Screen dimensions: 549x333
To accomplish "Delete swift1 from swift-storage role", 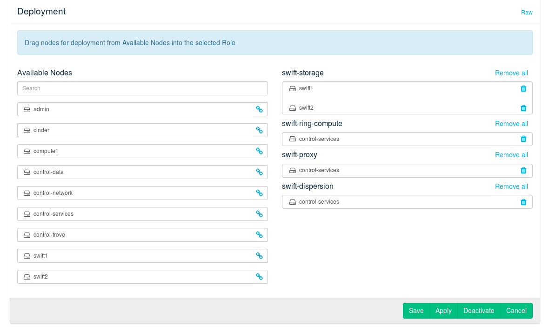I will click(523, 88).
